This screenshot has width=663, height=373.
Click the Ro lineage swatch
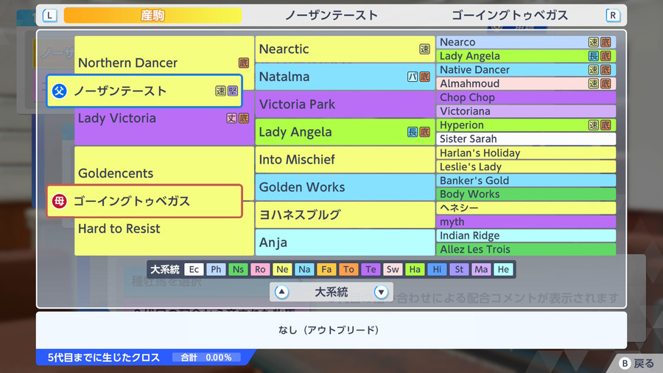coord(260,269)
